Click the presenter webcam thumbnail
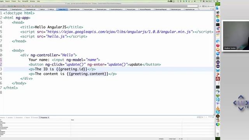 236,36
